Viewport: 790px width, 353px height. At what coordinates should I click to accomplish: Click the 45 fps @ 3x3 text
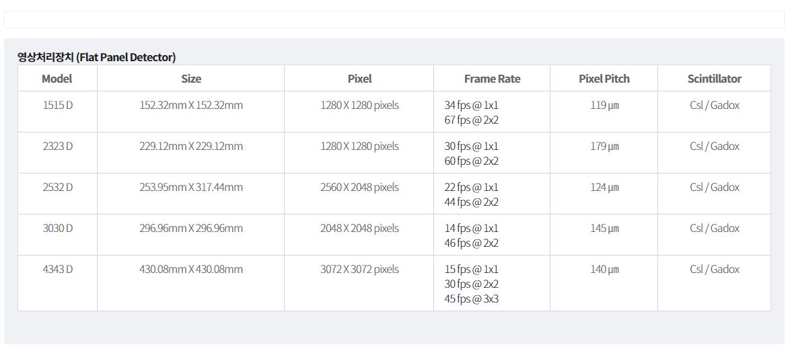(x=472, y=299)
